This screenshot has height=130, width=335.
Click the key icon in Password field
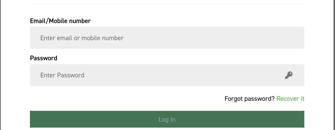(x=289, y=75)
